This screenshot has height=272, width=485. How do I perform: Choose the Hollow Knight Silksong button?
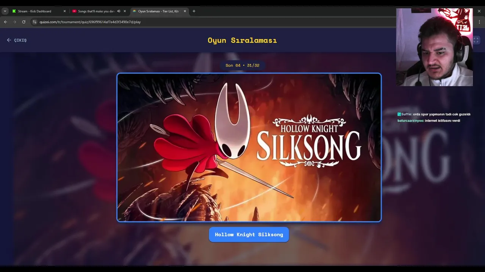[x=249, y=235]
